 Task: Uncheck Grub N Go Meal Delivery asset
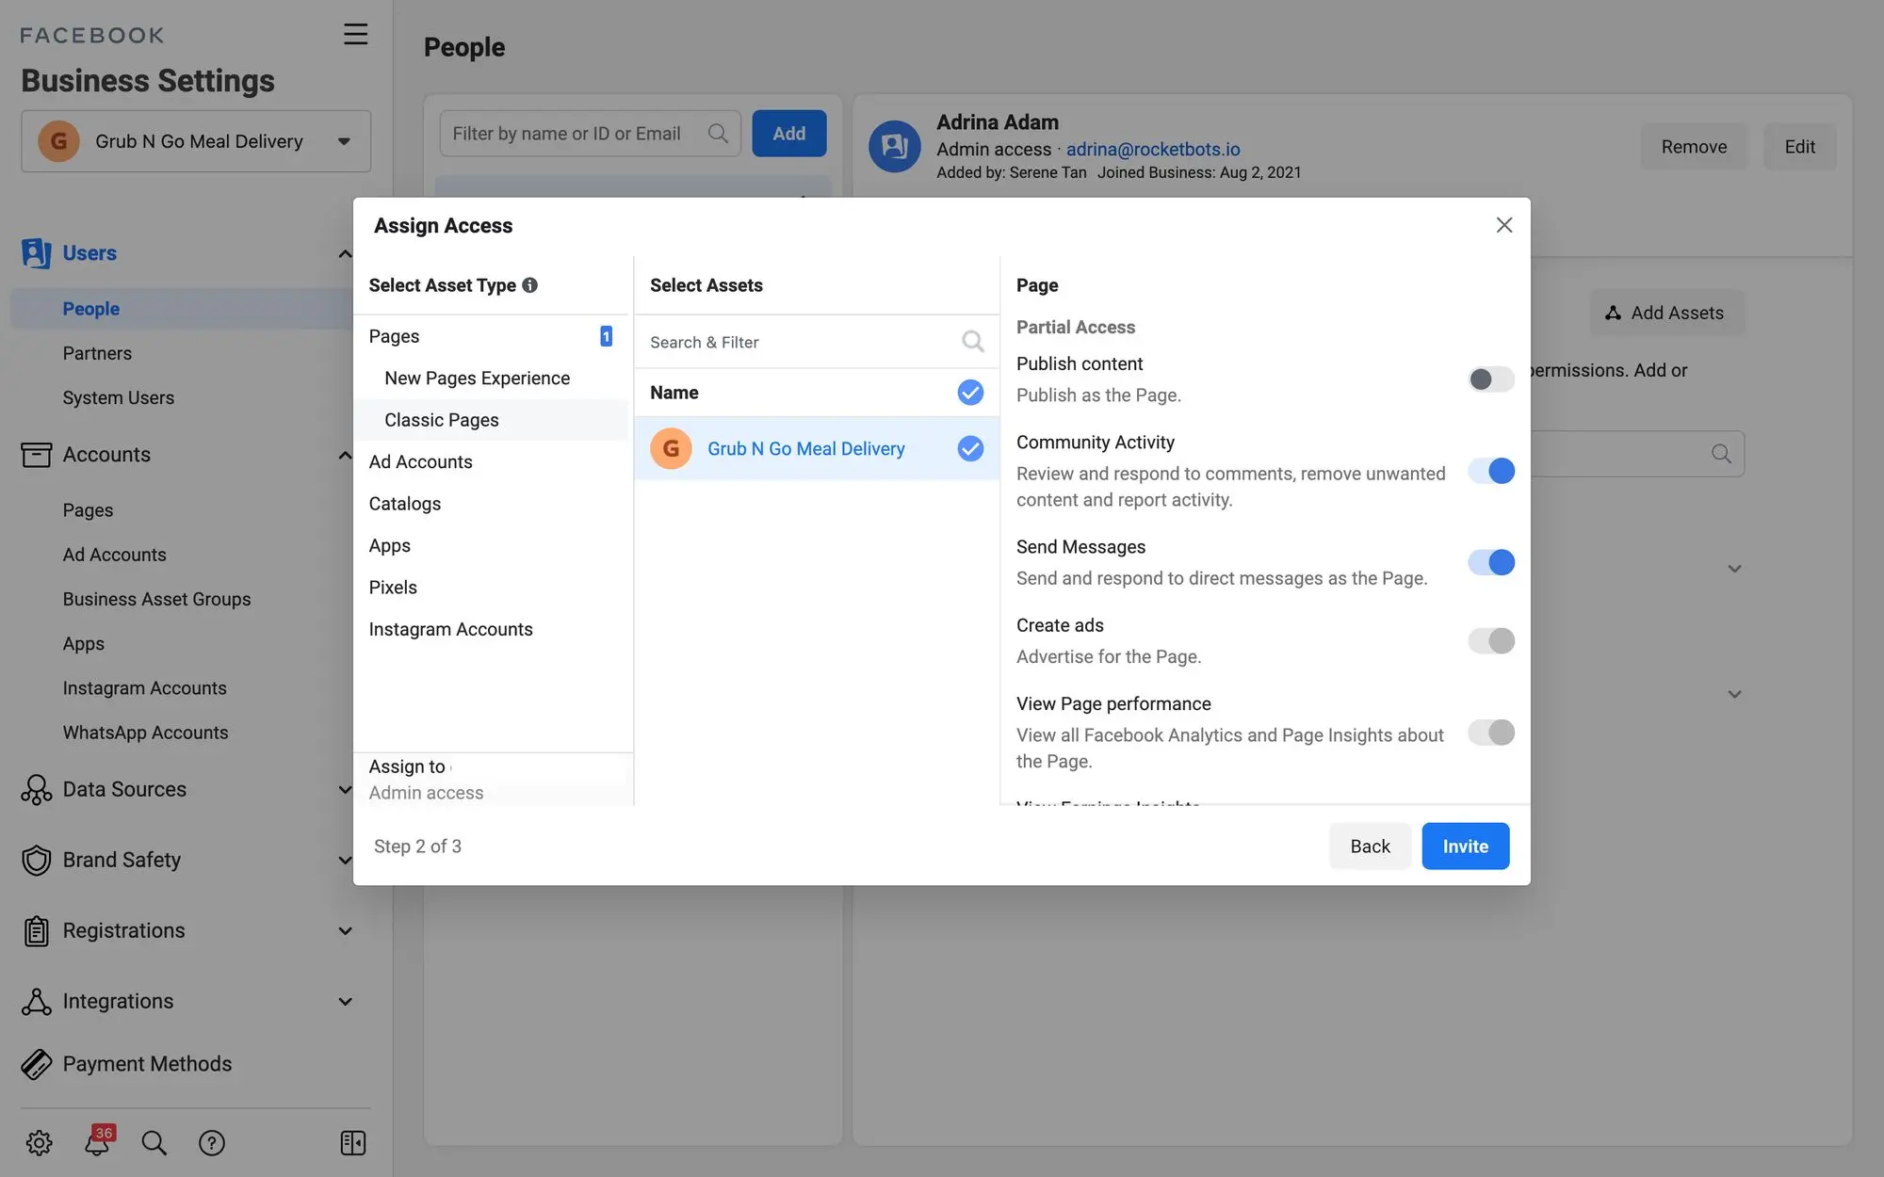[x=970, y=449]
